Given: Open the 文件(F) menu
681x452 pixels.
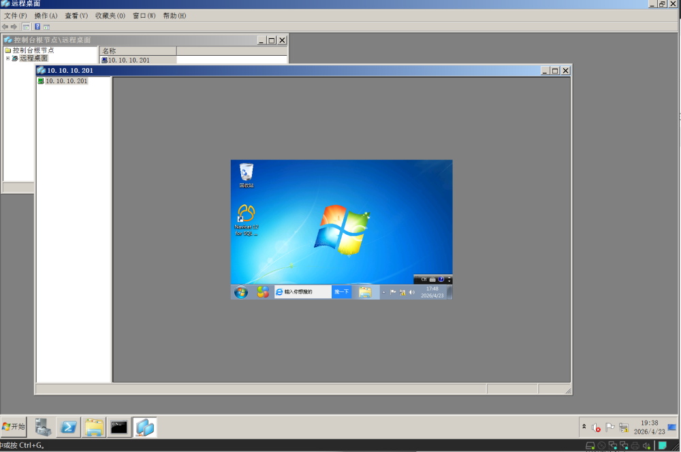Looking at the screenshot, I should (x=16, y=16).
